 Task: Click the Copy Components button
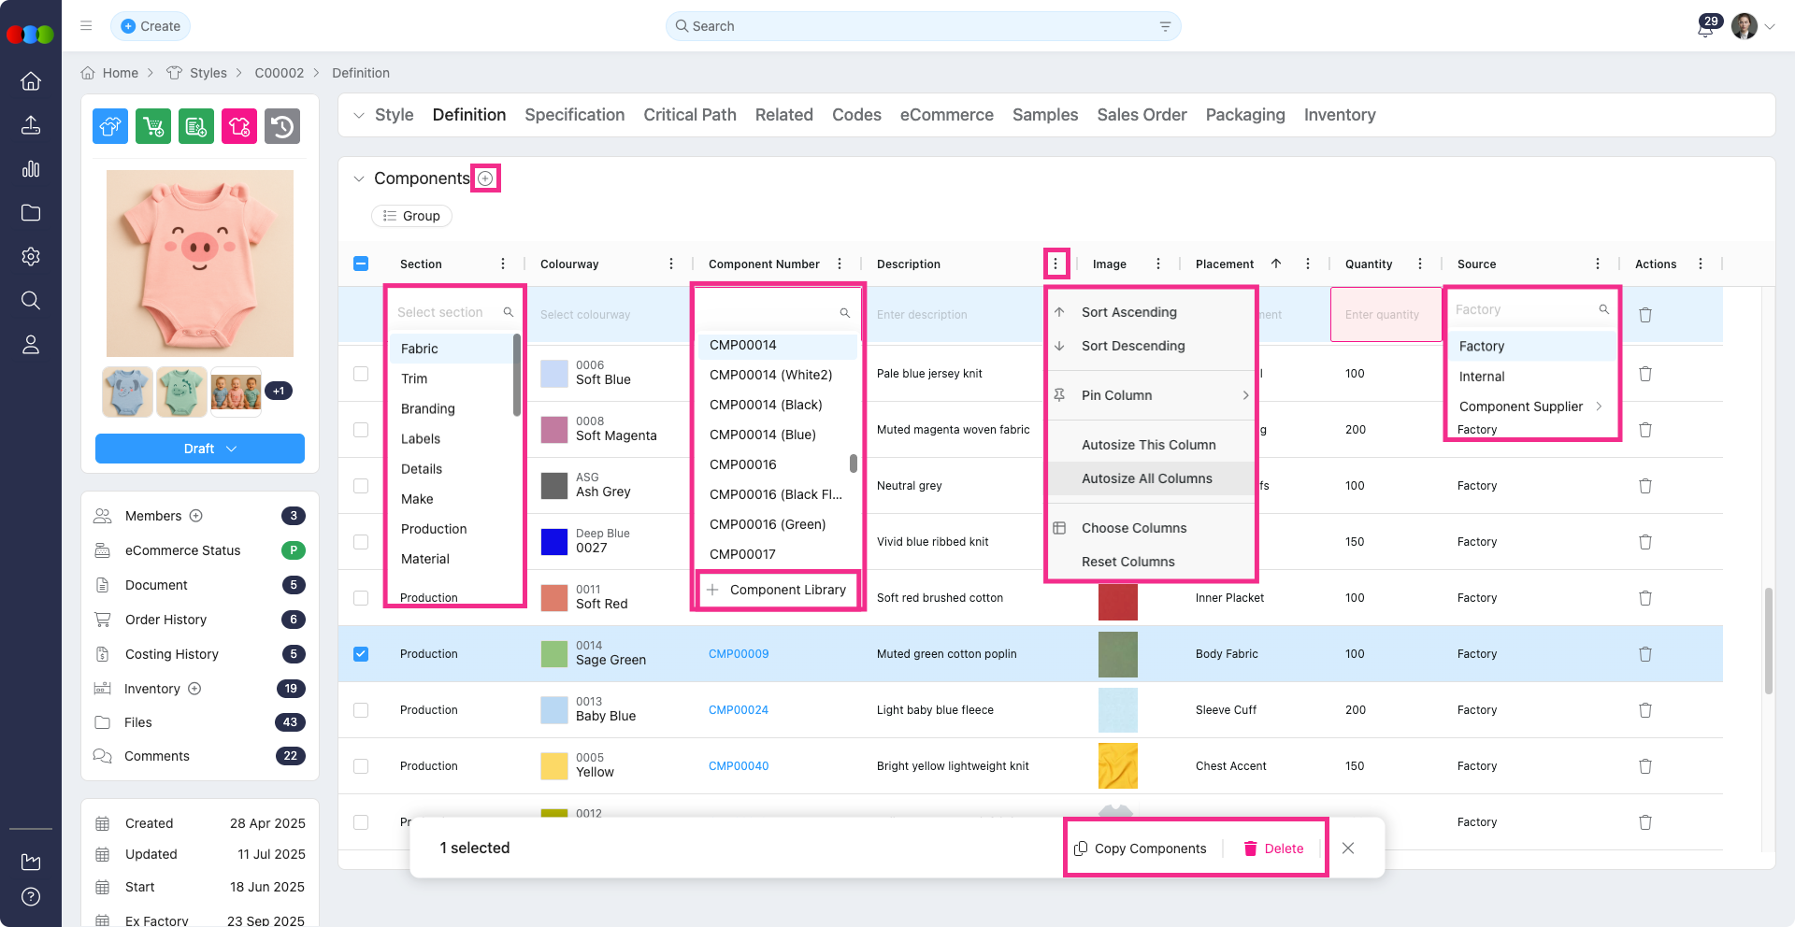coord(1141,849)
